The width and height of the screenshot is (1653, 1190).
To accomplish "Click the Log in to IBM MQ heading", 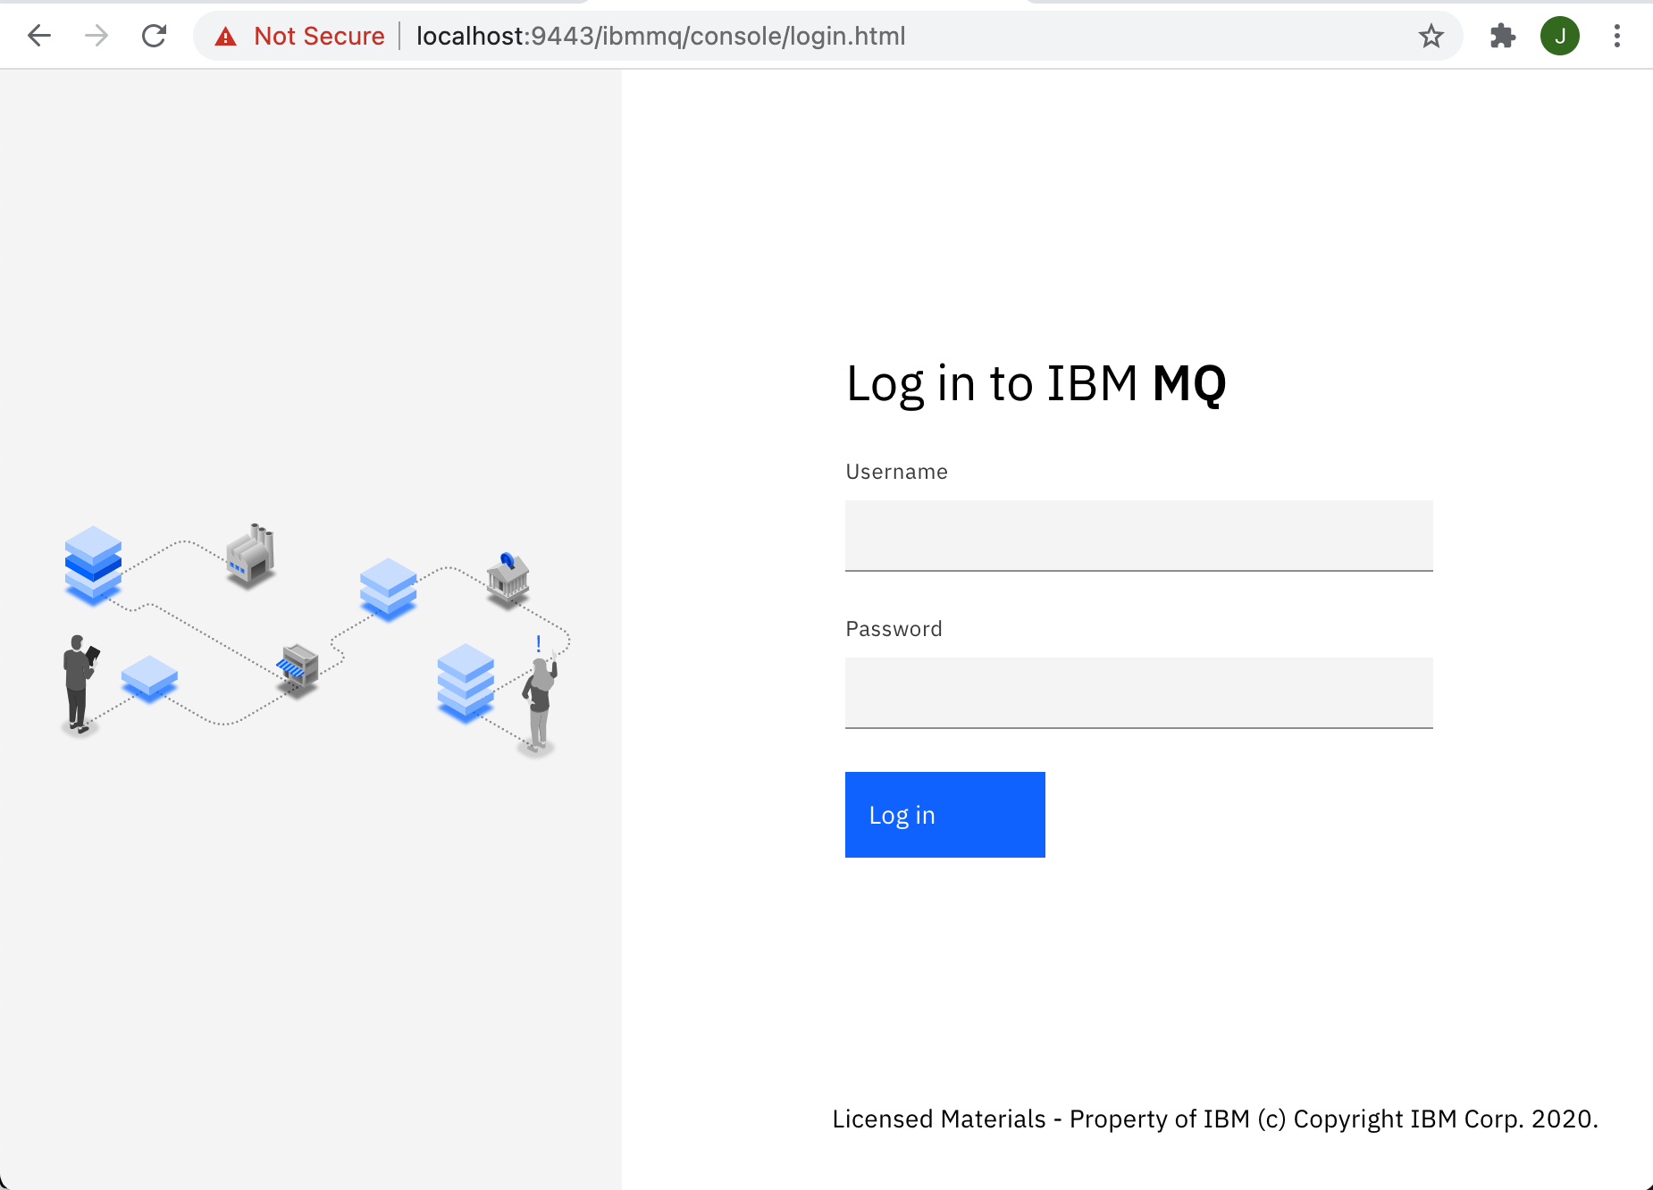I will (1036, 384).
